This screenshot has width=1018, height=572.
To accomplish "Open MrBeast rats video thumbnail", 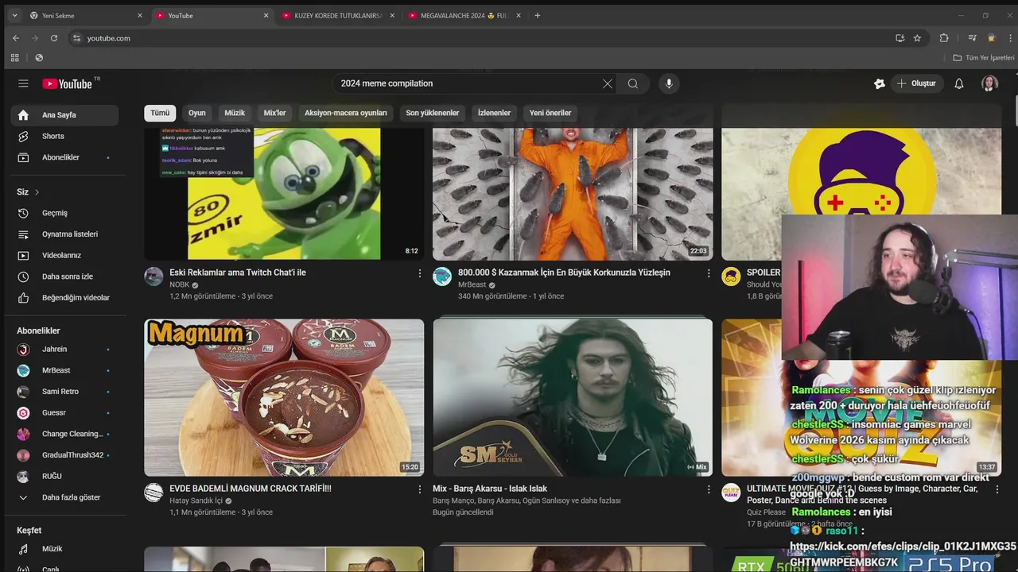I will click(573, 194).
